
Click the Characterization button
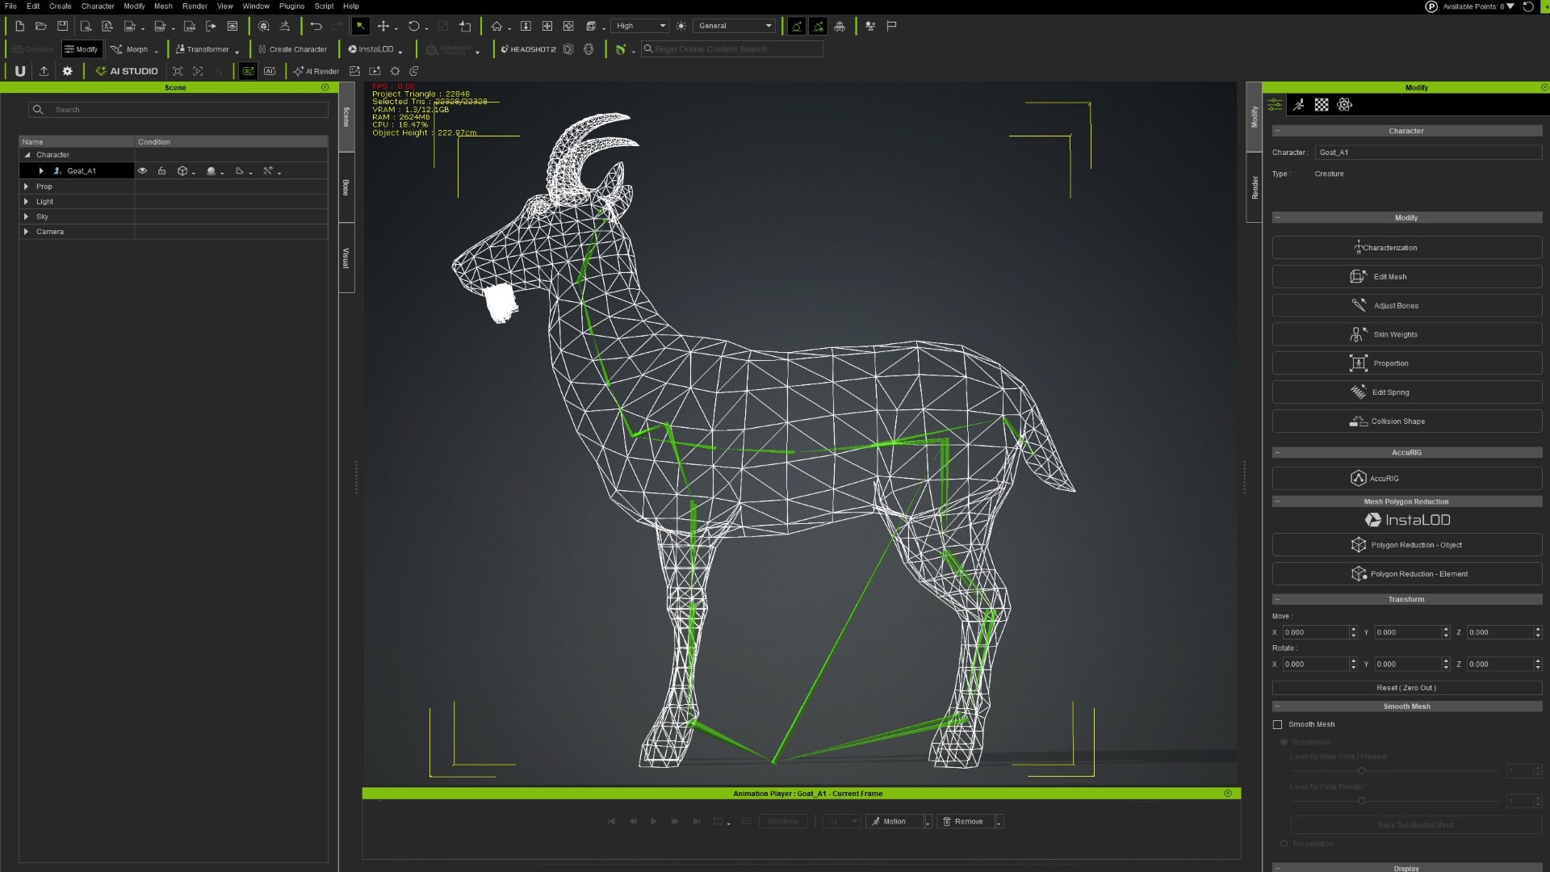click(x=1406, y=248)
